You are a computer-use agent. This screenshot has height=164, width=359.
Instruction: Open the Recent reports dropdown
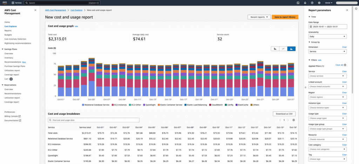click(x=259, y=17)
